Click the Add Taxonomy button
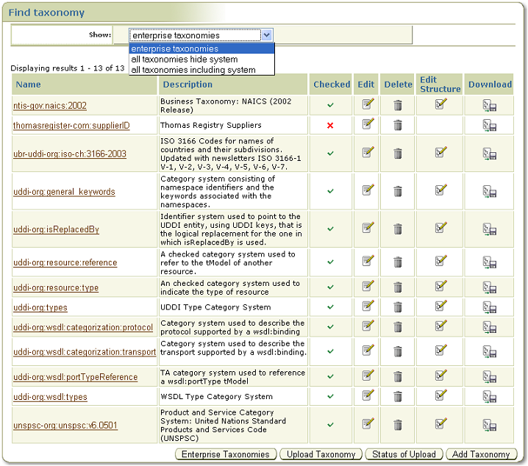The image size is (528, 466). pos(481,454)
